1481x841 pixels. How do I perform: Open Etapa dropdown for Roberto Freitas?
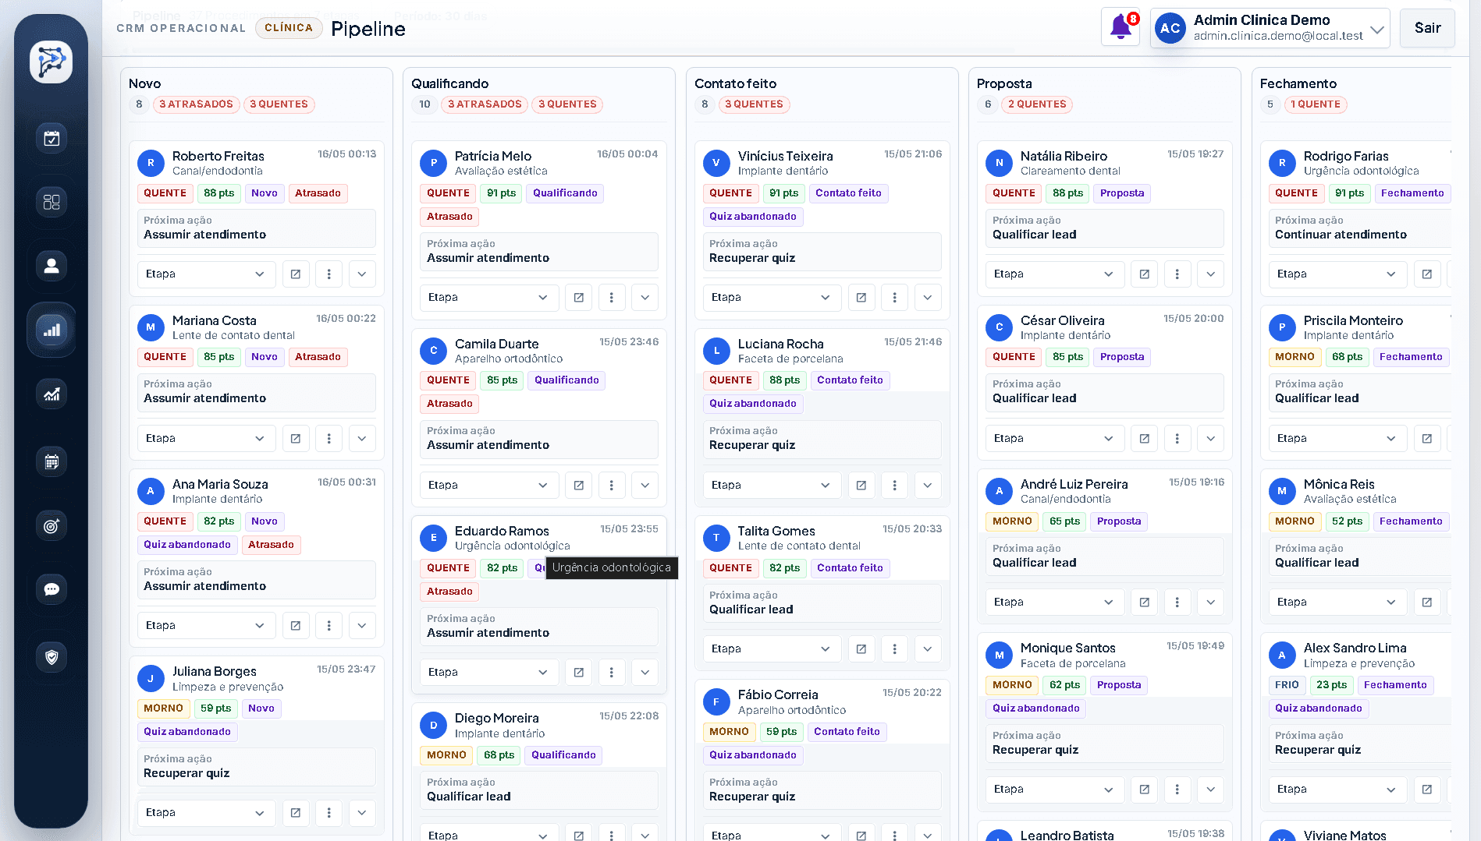[207, 274]
